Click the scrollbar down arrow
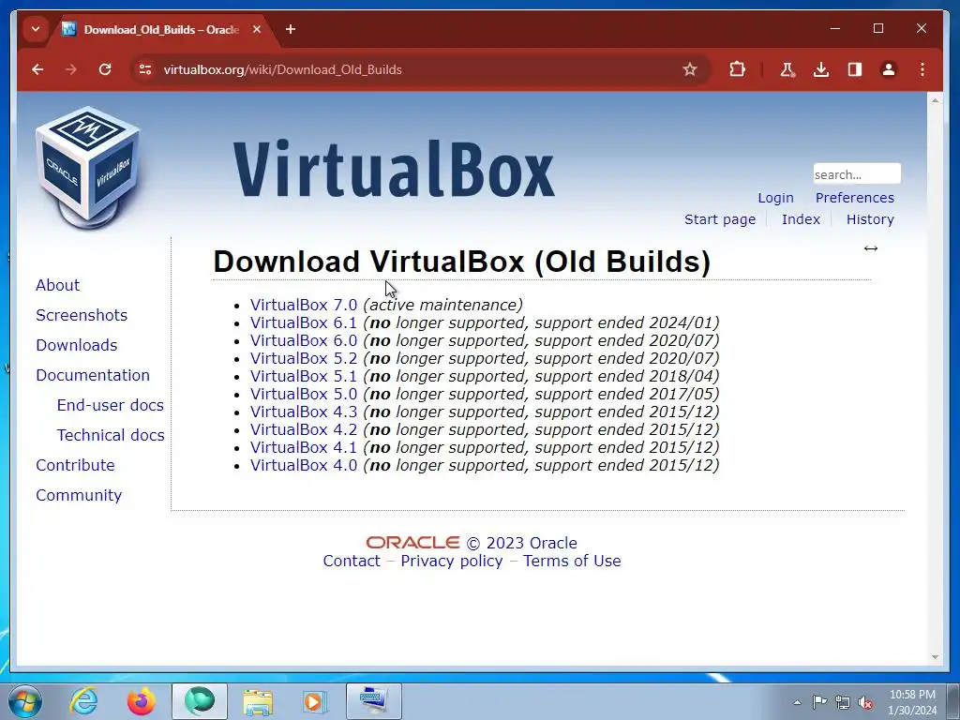This screenshot has height=720, width=960. click(x=935, y=657)
